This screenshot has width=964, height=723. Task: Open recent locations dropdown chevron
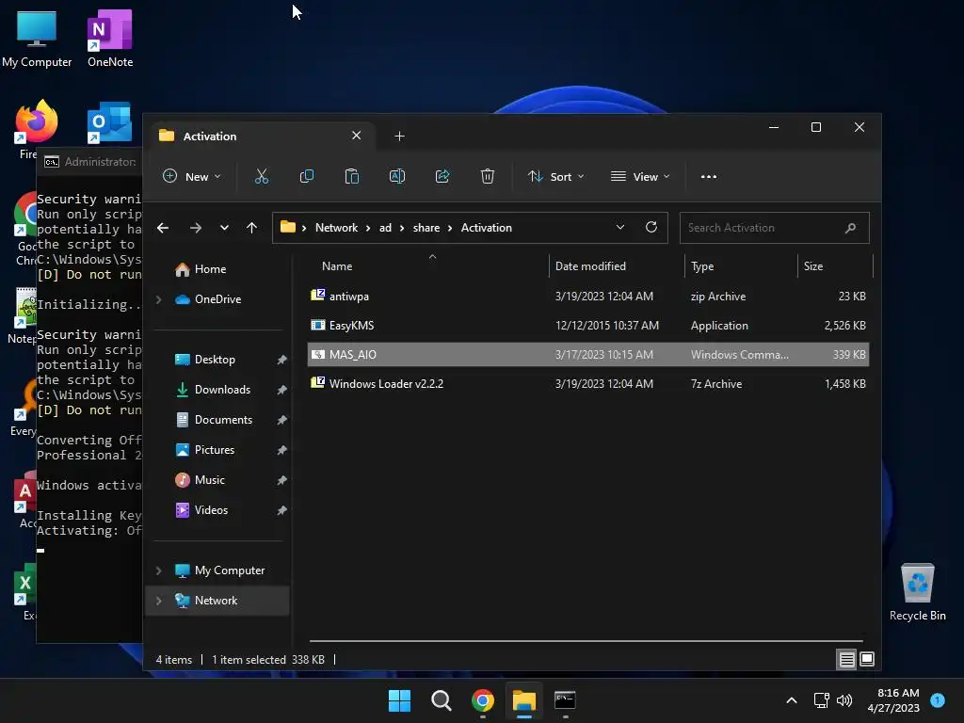(x=224, y=228)
